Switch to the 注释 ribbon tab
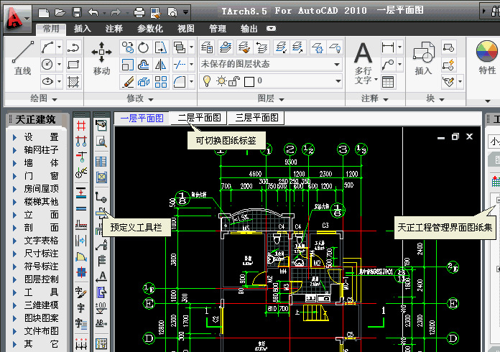500x352 pixels. click(114, 29)
